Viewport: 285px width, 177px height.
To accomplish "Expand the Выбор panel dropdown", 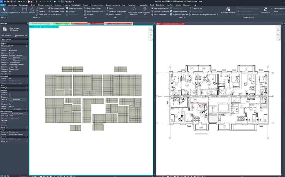I will [4, 17].
